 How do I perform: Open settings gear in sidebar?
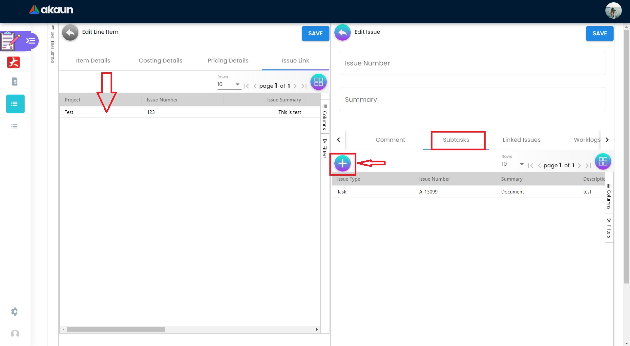[14, 312]
